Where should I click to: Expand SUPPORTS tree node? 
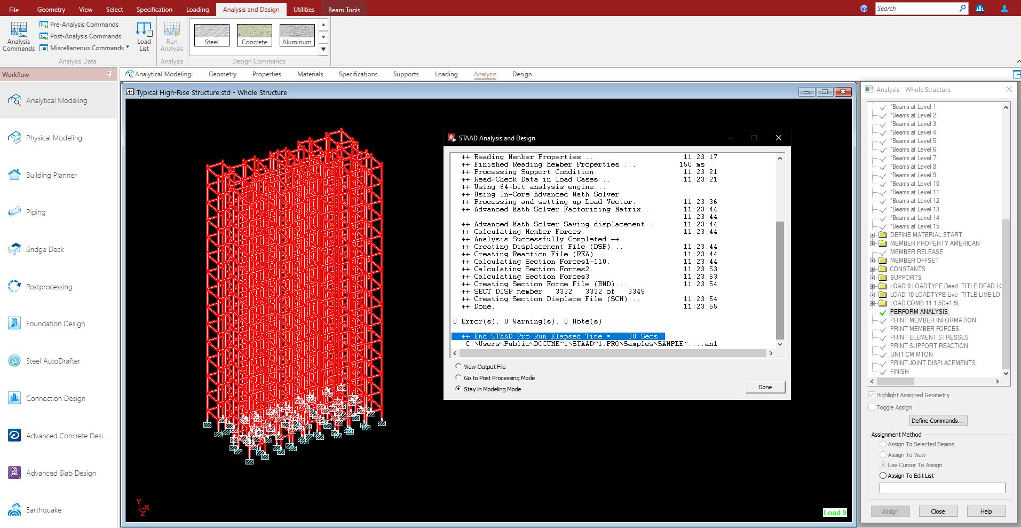click(x=873, y=278)
